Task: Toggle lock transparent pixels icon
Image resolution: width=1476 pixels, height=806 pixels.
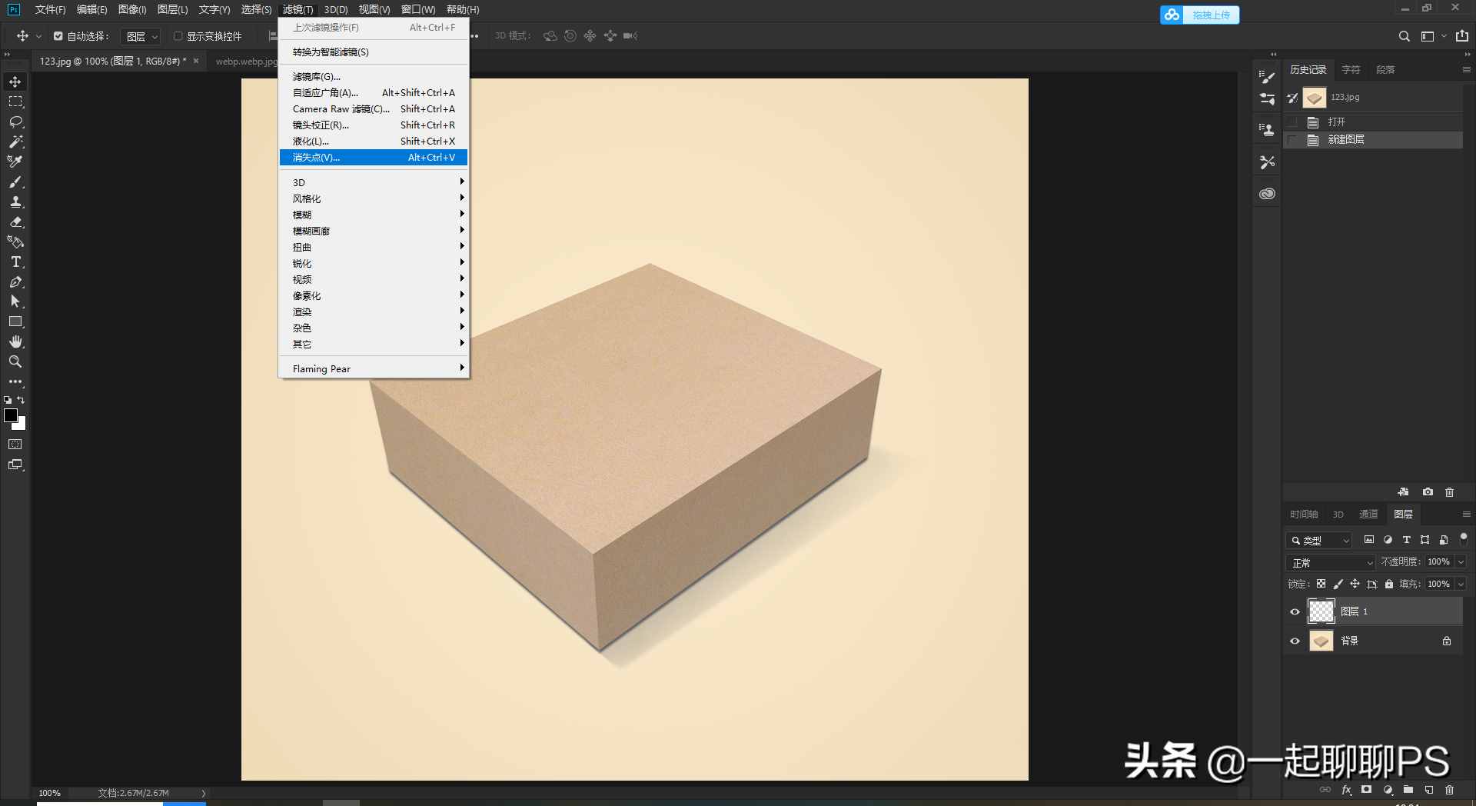Action: [1321, 584]
